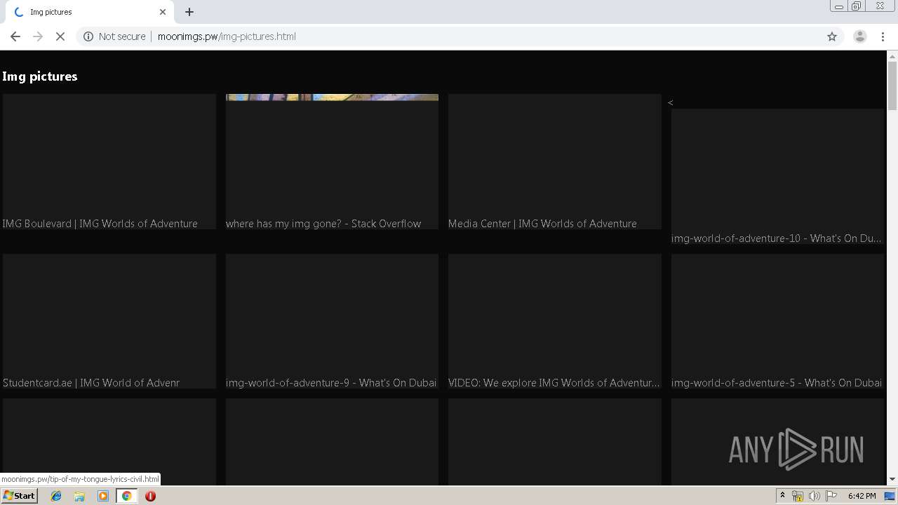Minimize the Chrome window
The width and height of the screenshot is (898, 505).
coord(838,6)
